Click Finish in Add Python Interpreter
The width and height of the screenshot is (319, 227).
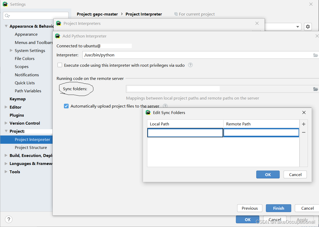pos(279,208)
